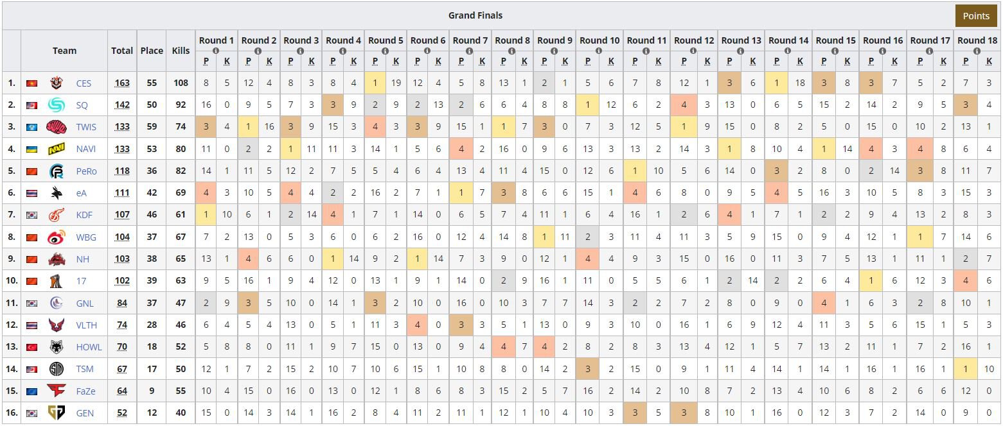Screen dimensions: 1003x426
Task: Select the Total column header
Action: tap(122, 50)
